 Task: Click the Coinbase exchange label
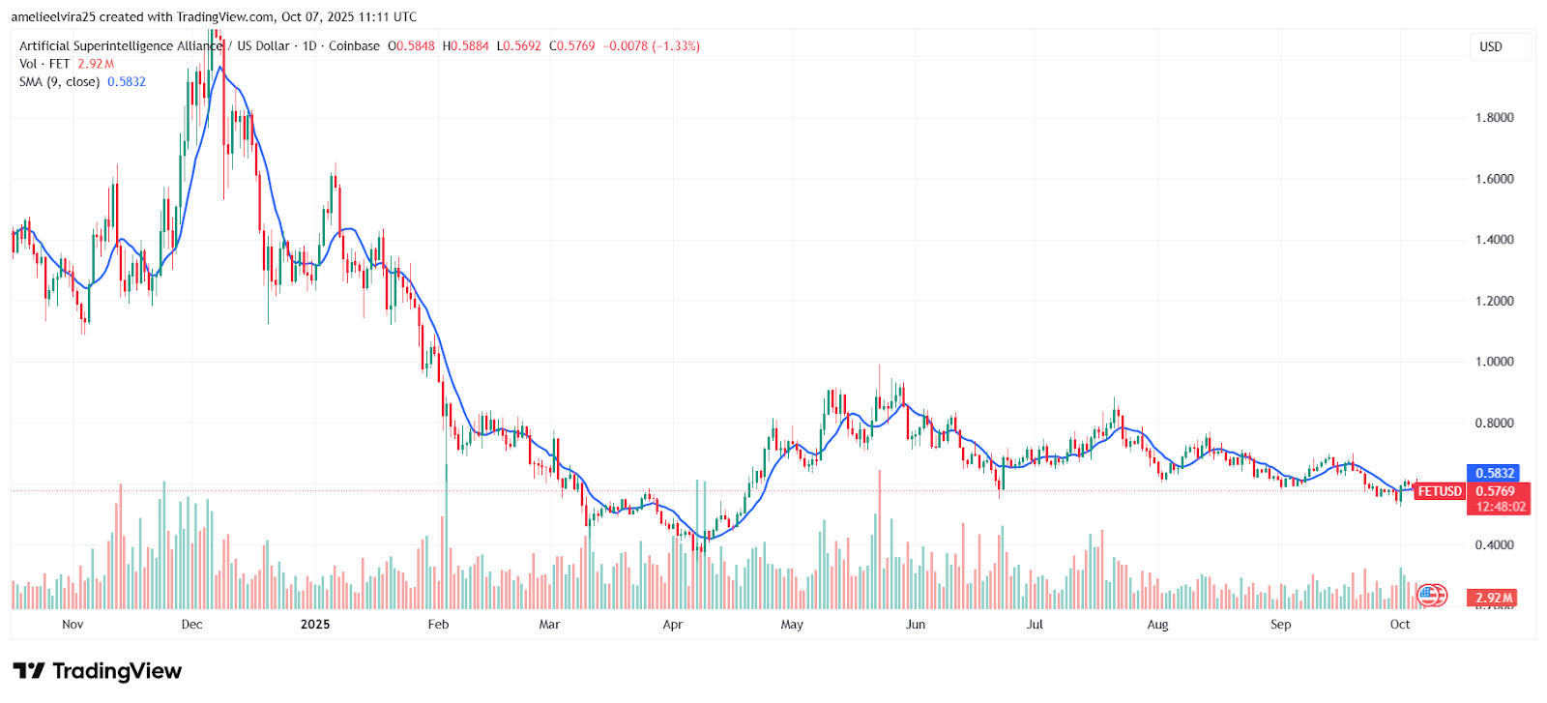pos(354,45)
